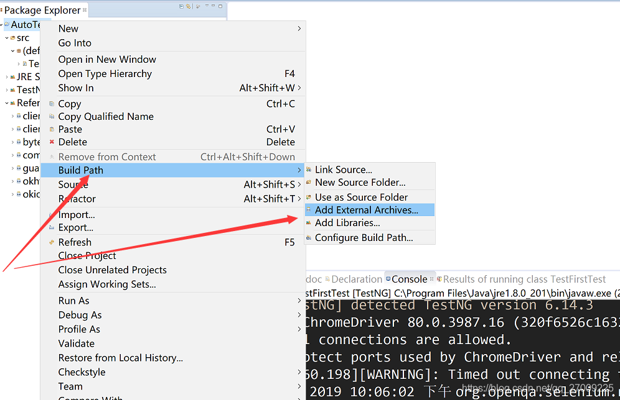Viewport: 620px width, 400px height.
Task: Click the AutoTest project folder icon
Action: 7,24
